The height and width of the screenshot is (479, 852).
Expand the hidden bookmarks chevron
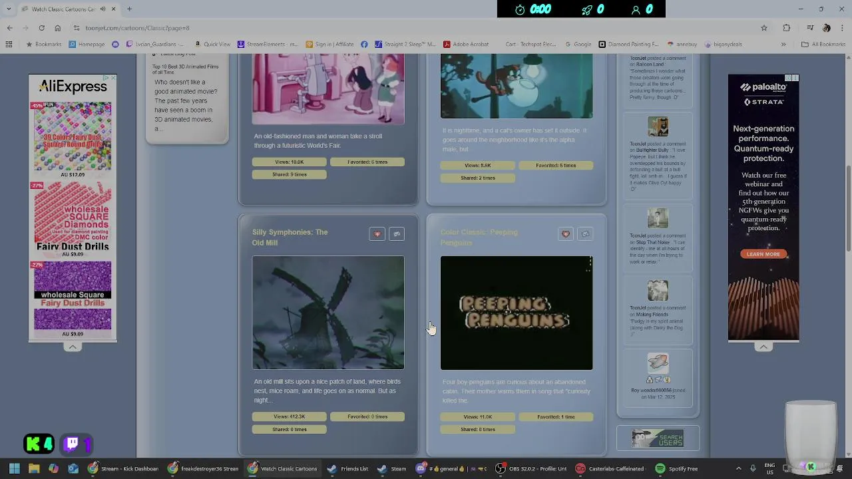click(x=783, y=45)
